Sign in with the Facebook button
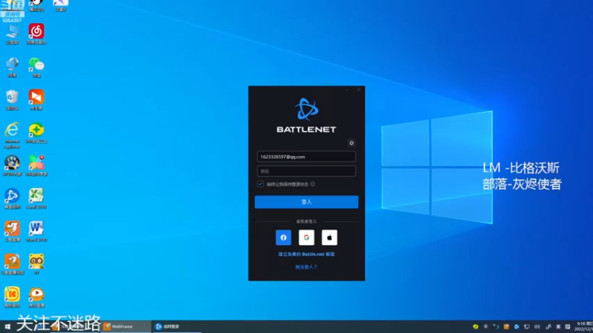Screen dimensions: 593x333 pyautogui.click(x=283, y=238)
